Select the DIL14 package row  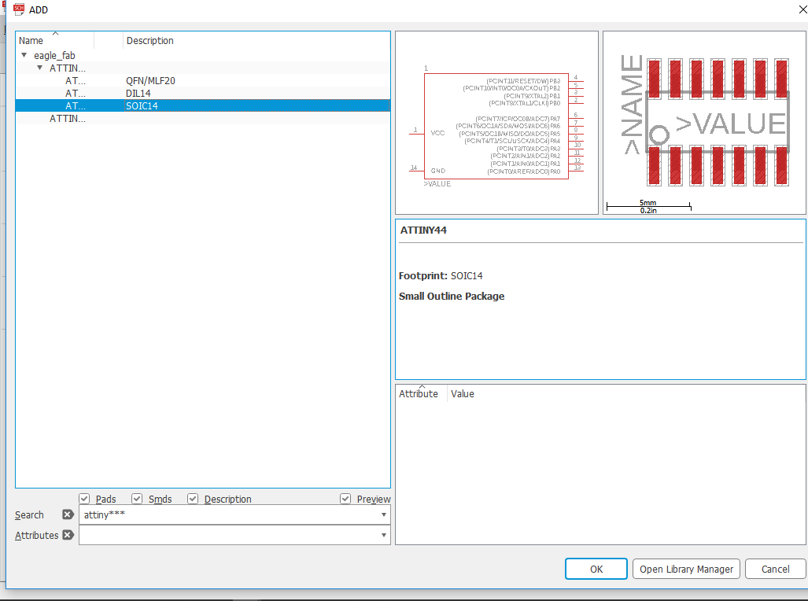coord(203,93)
